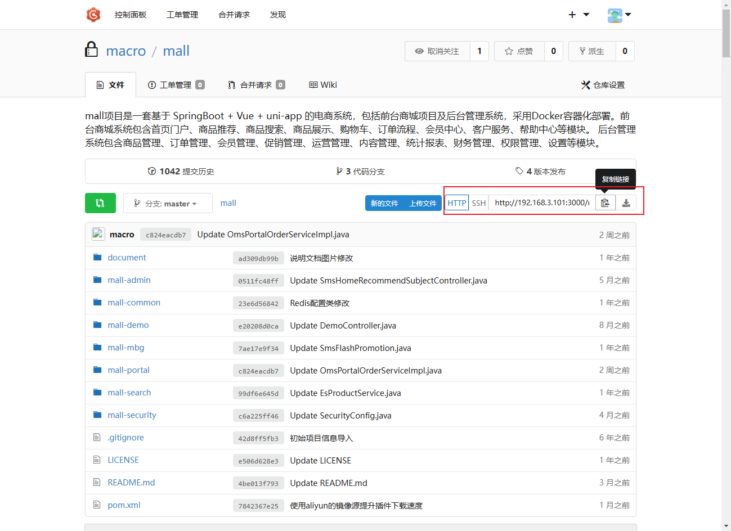Switch clone protocol to SSH
This screenshot has height=531, width=731.
pyautogui.click(x=478, y=203)
